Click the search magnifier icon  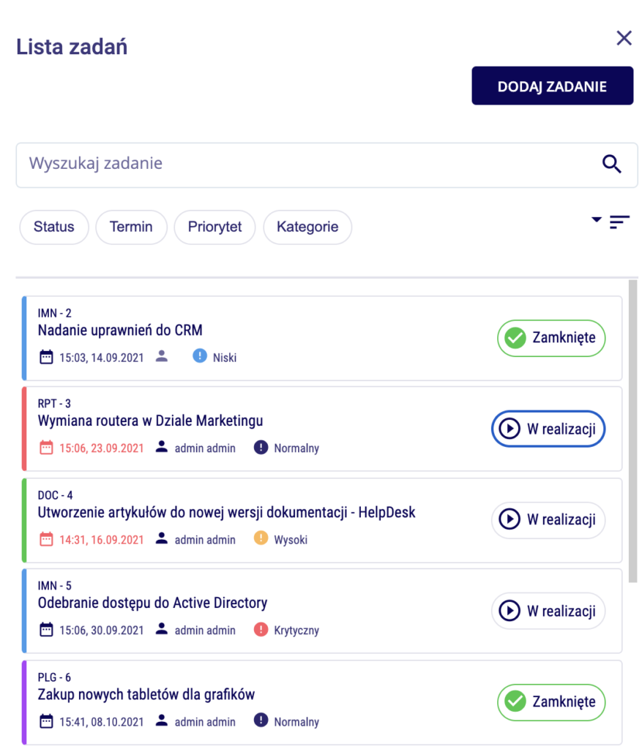611,164
